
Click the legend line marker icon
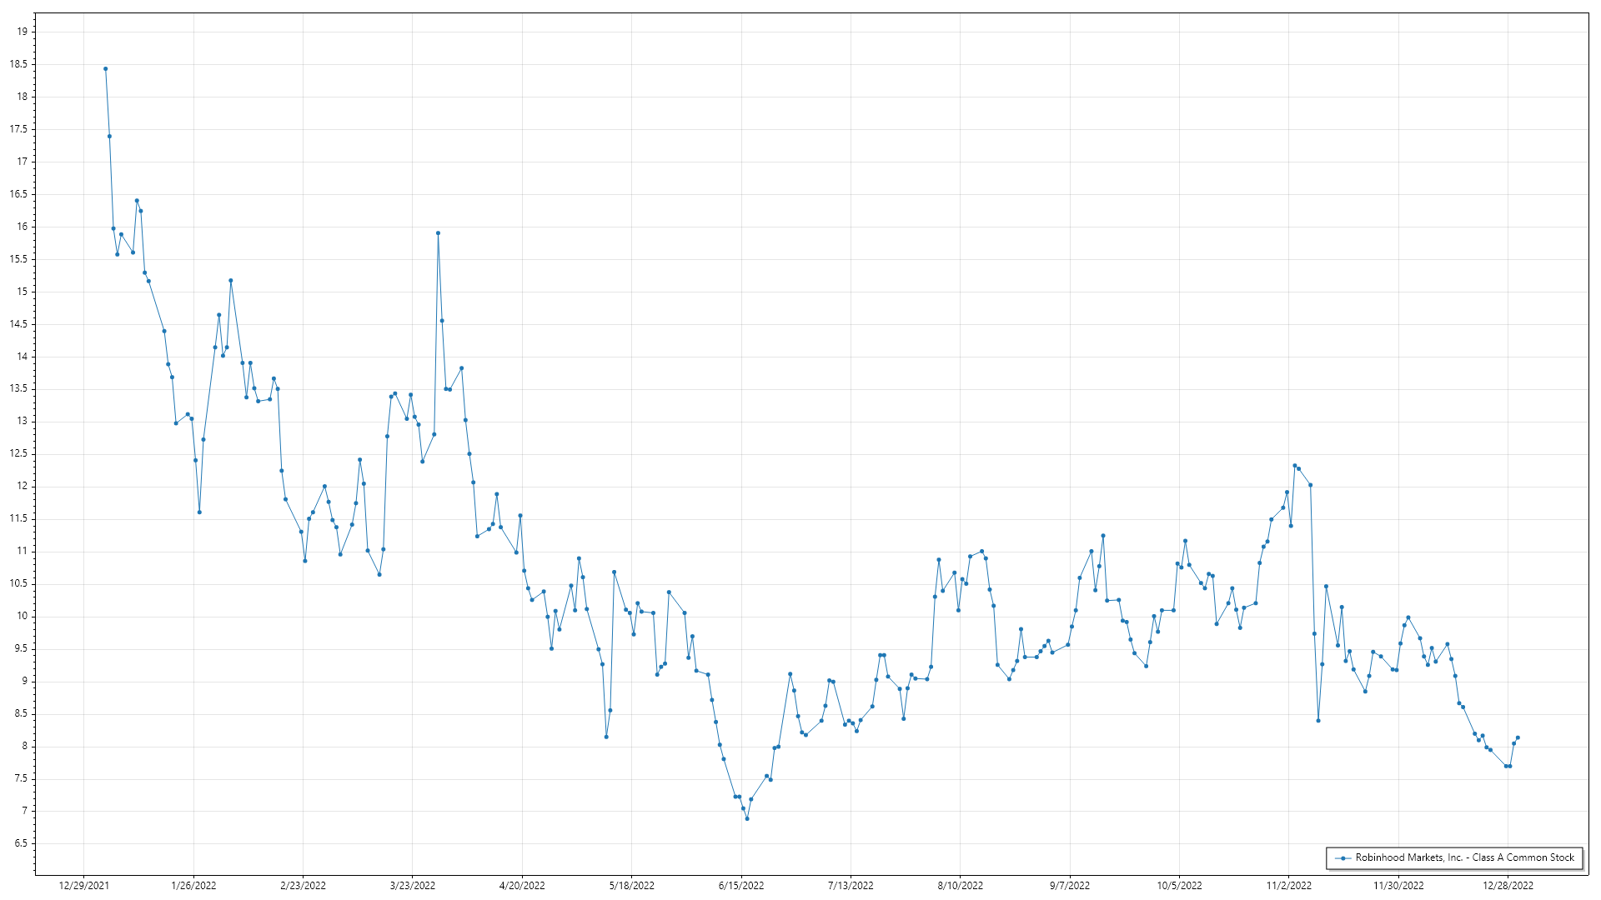pos(1343,857)
